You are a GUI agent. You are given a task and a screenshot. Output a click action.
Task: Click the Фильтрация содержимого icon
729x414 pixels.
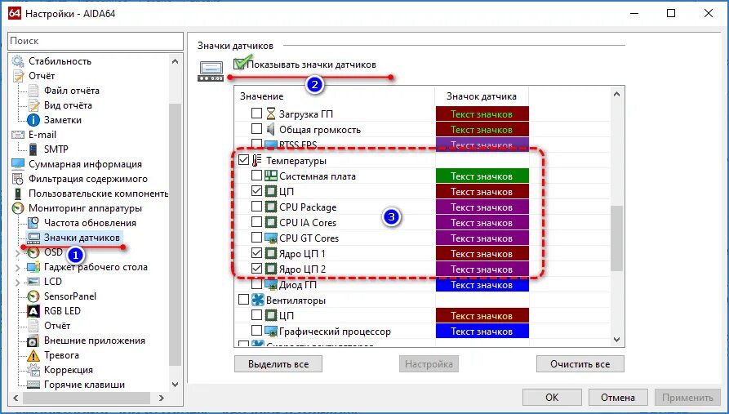[18, 179]
